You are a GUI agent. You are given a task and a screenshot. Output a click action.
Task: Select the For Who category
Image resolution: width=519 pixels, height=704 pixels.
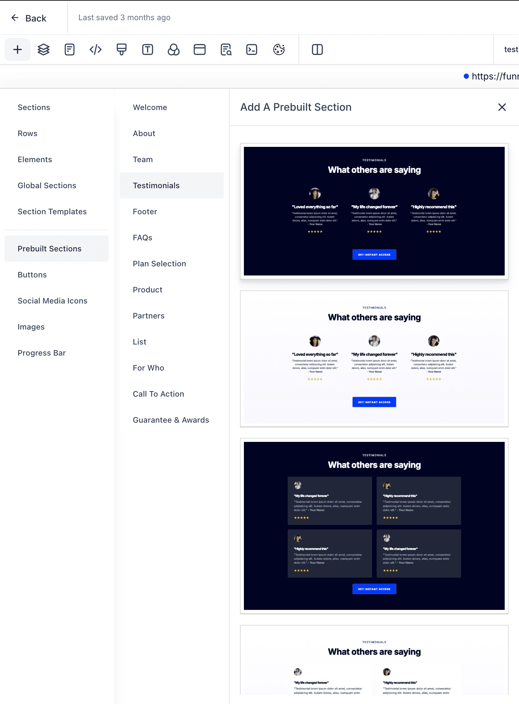tap(172, 368)
